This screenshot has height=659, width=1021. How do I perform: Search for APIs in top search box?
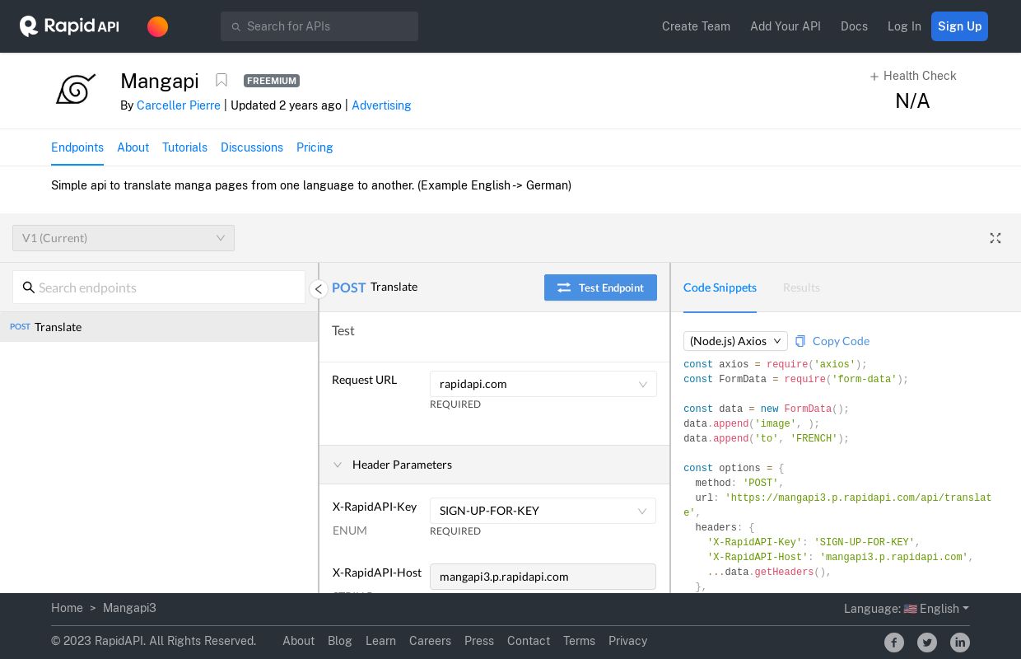click(x=319, y=26)
